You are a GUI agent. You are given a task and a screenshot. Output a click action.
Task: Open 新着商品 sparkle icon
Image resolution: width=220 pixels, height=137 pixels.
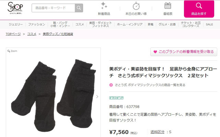pos(104,6)
